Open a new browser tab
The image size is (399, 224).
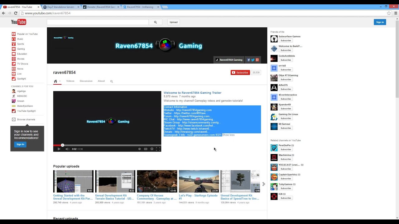165,7
